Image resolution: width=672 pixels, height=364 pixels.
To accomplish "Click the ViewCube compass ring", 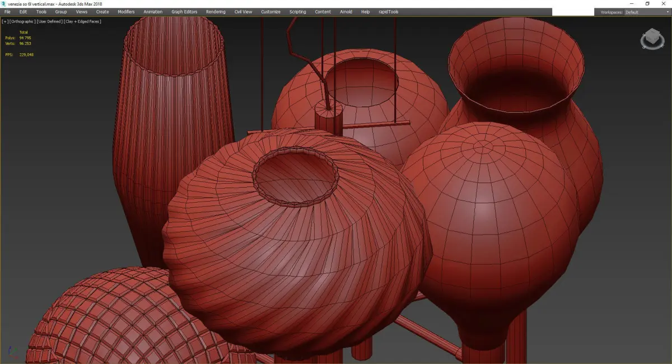I will 652,48.
